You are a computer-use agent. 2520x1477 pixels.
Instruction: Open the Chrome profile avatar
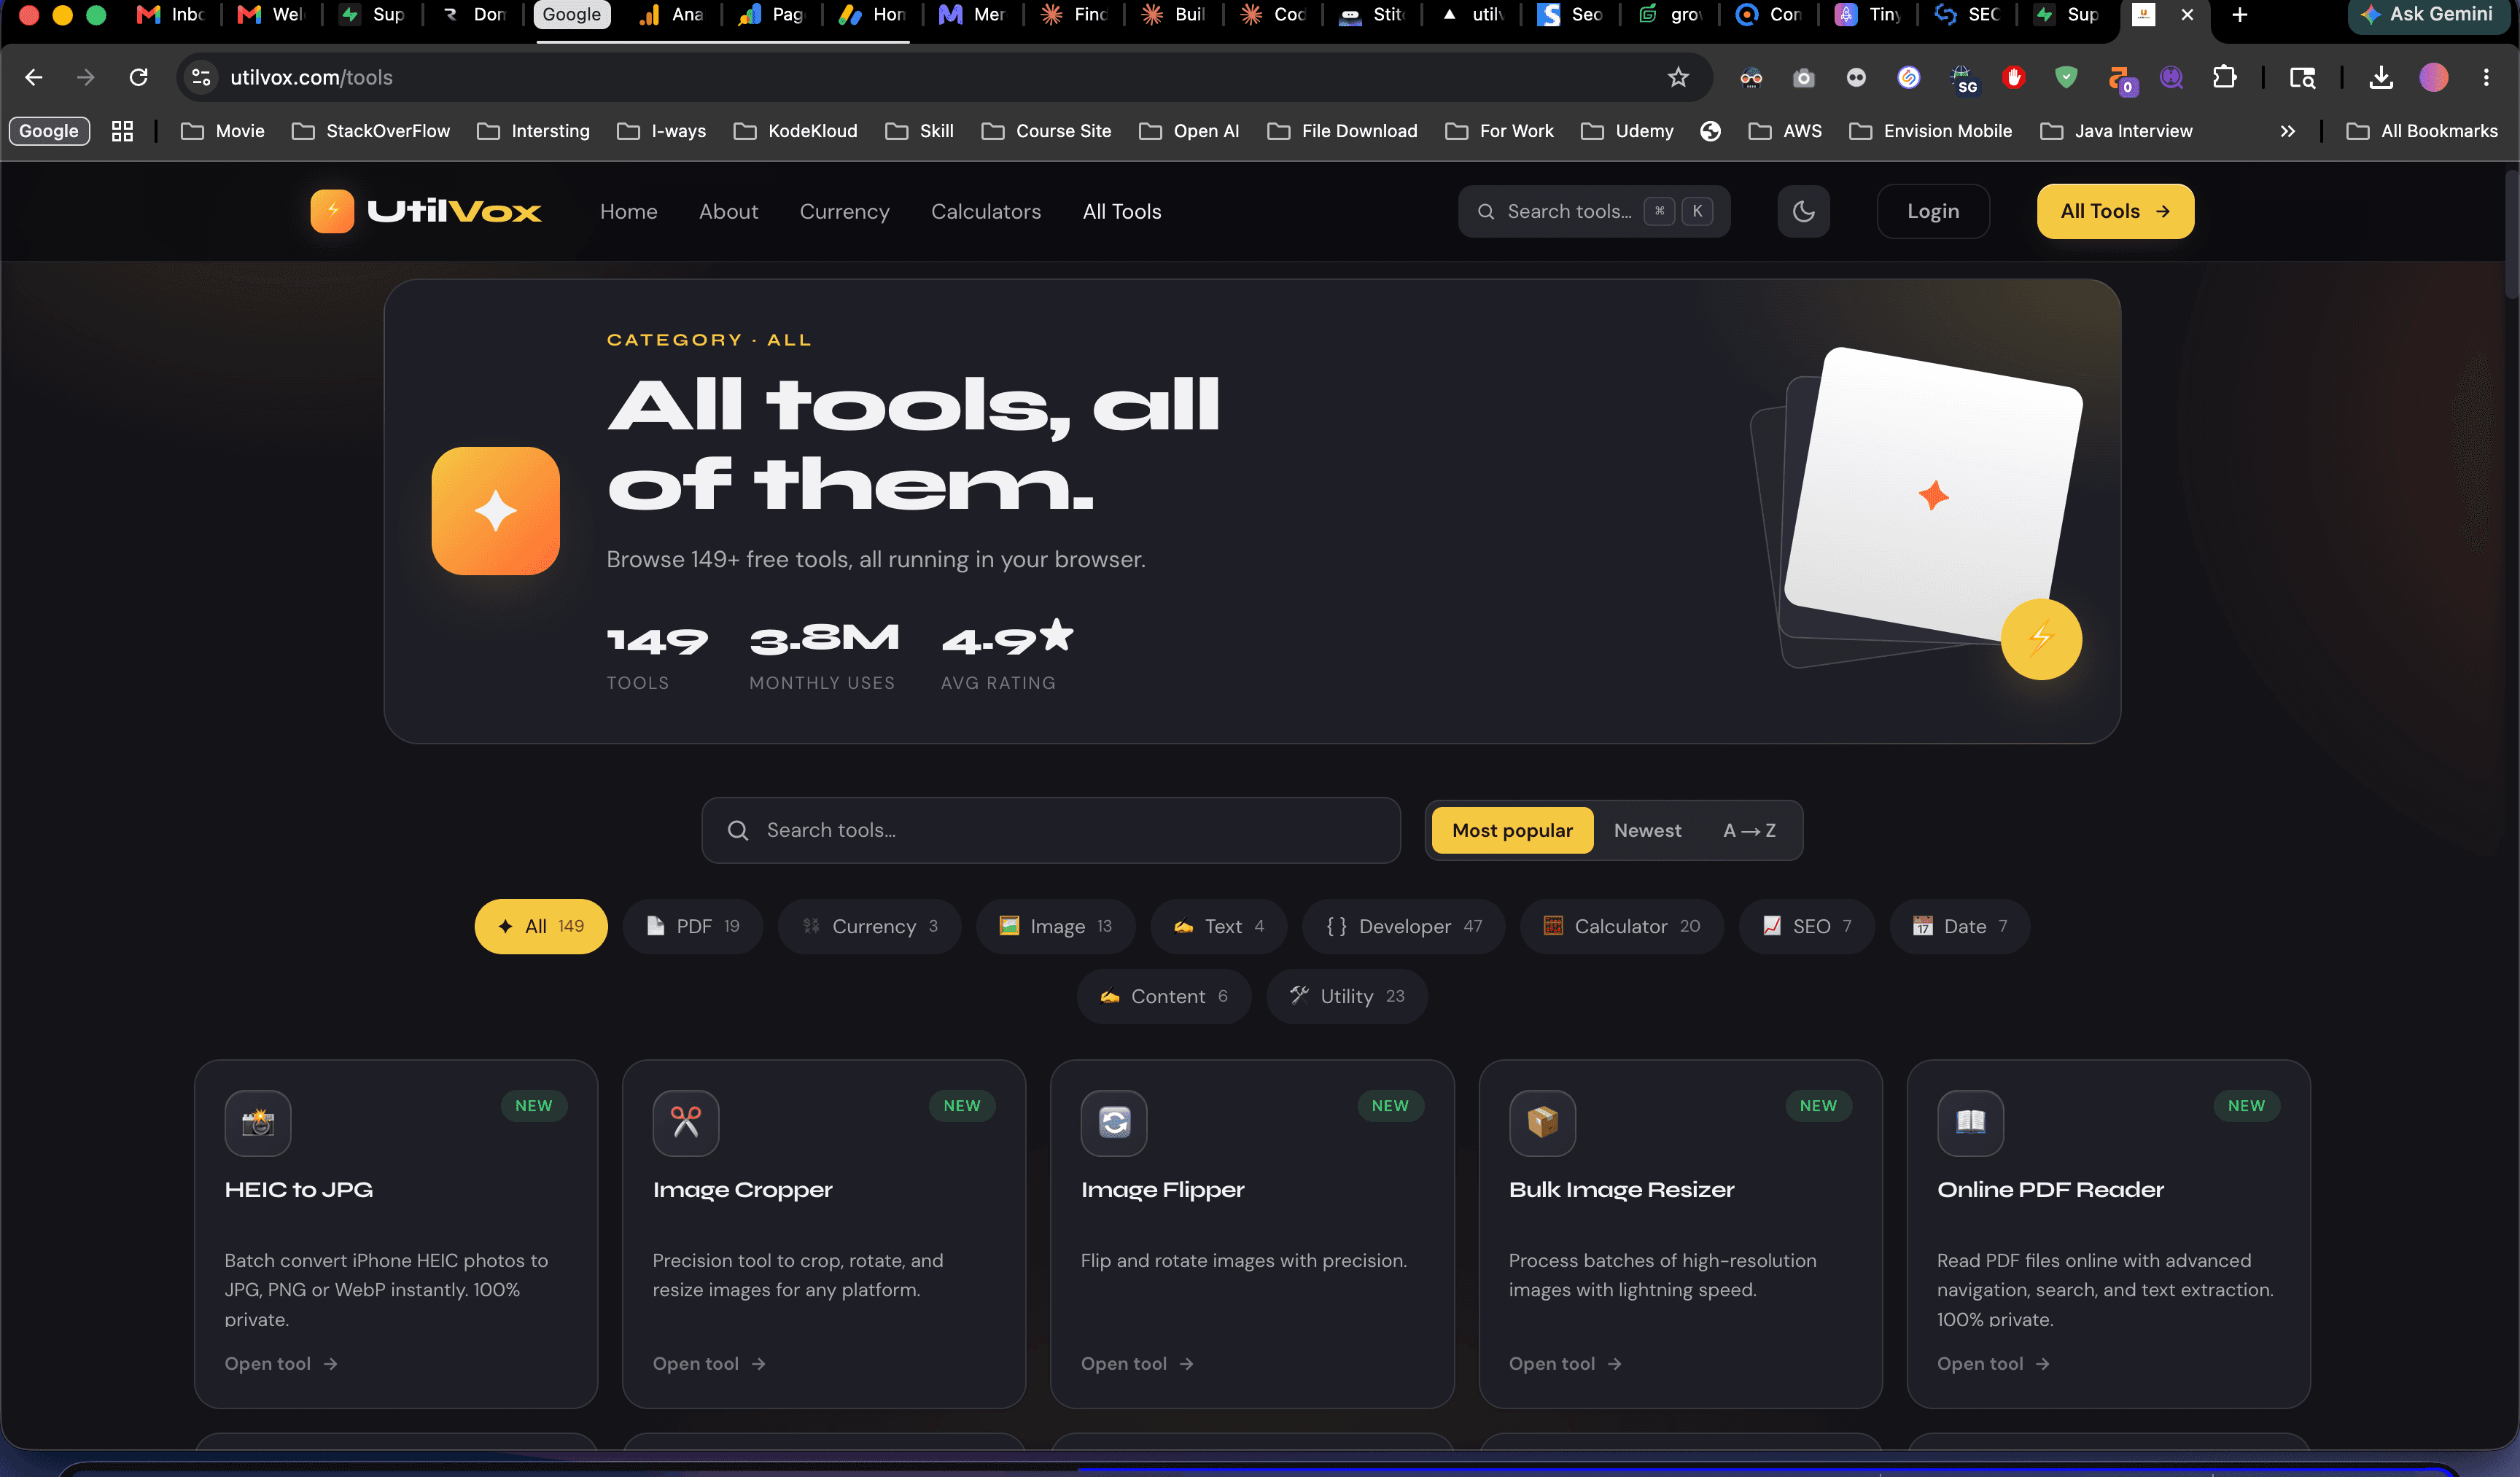click(x=2433, y=77)
